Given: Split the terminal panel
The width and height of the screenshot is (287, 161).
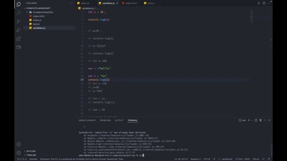Looking at the screenshot, I should pyautogui.click(x=256, y=120).
